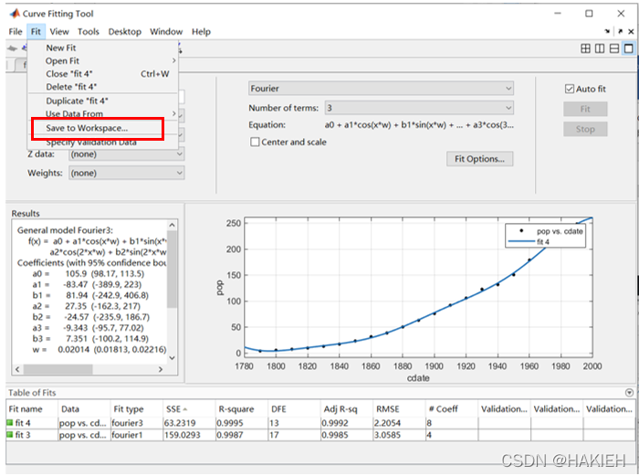Image resolution: width=639 pixels, height=476 pixels.
Task: Choose Close "fit 4" menu entry
Action: (102, 74)
